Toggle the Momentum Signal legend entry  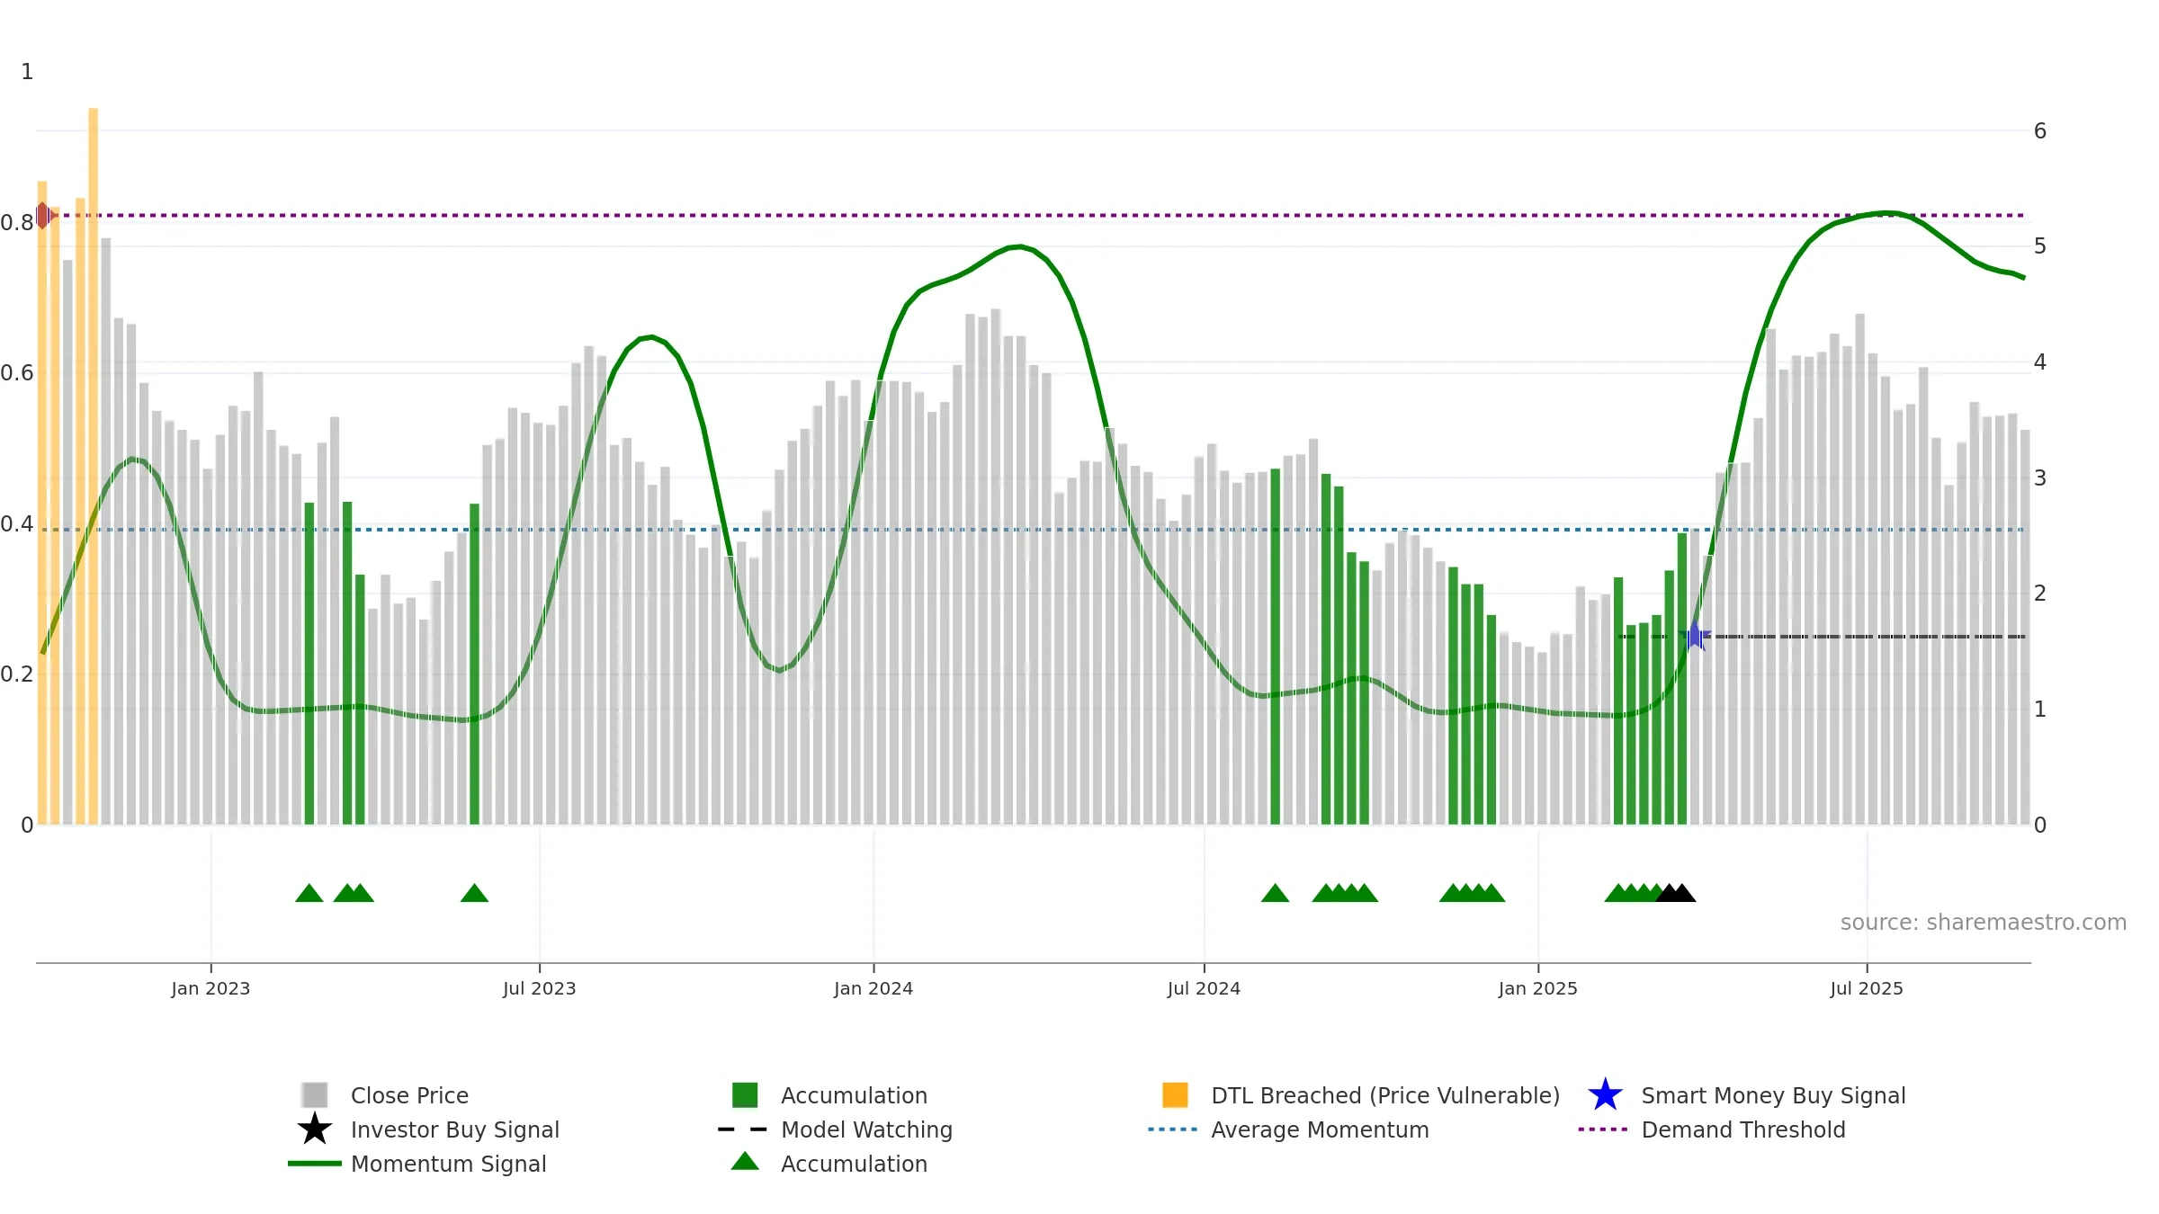pos(448,1164)
